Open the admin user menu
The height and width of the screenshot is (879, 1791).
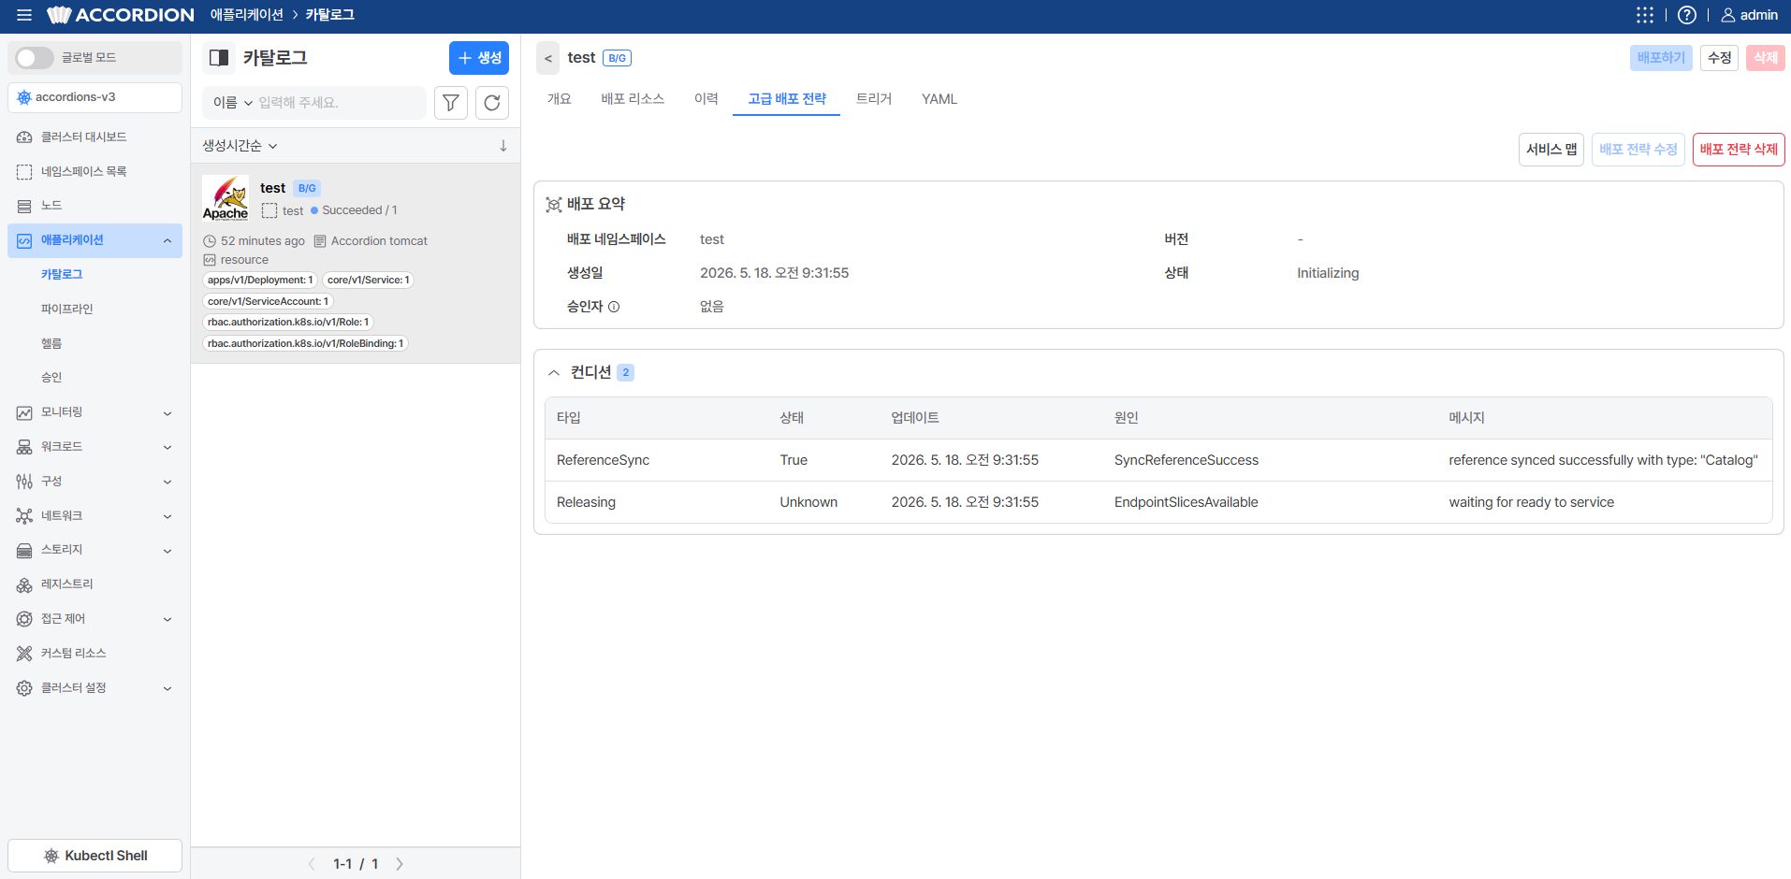click(x=1749, y=15)
